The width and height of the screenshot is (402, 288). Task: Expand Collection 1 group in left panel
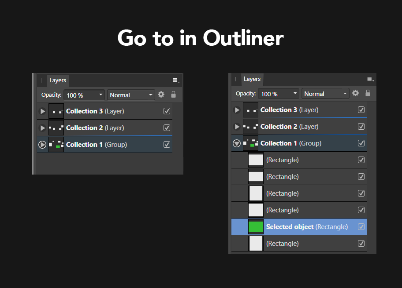pyautogui.click(x=42, y=145)
